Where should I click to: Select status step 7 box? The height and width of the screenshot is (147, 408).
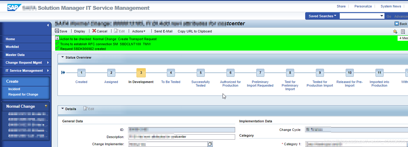tap(260, 73)
